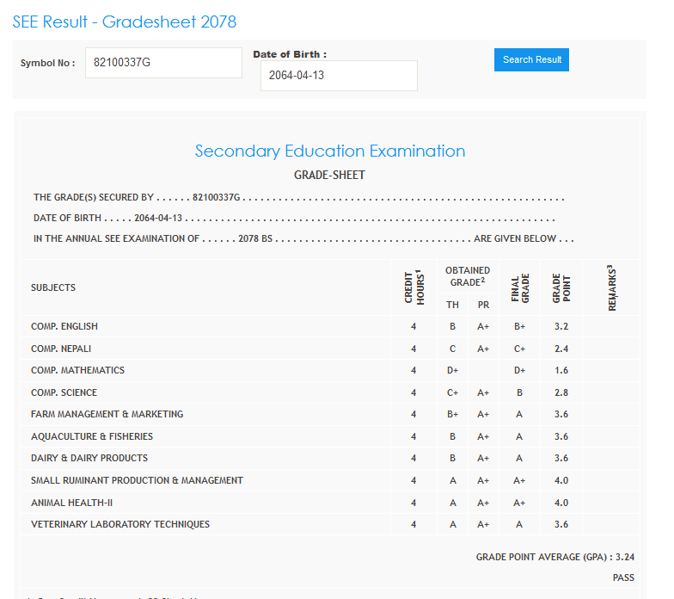Click the ANIMAL HEALTH-II subject name
The width and height of the screenshot is (674, 599).
[x=71, y=503]
